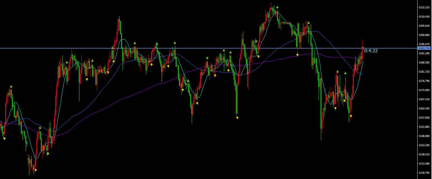Click the 5196.075 price axis label
Image resolution: width=432 pixels, height=179 pixels.
424,44
